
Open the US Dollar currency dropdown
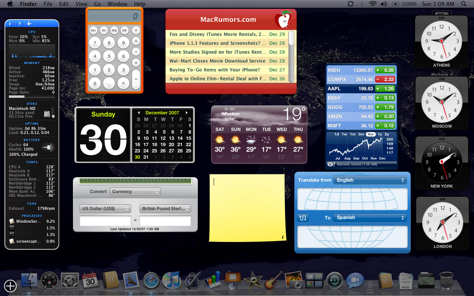click(105, 209)
